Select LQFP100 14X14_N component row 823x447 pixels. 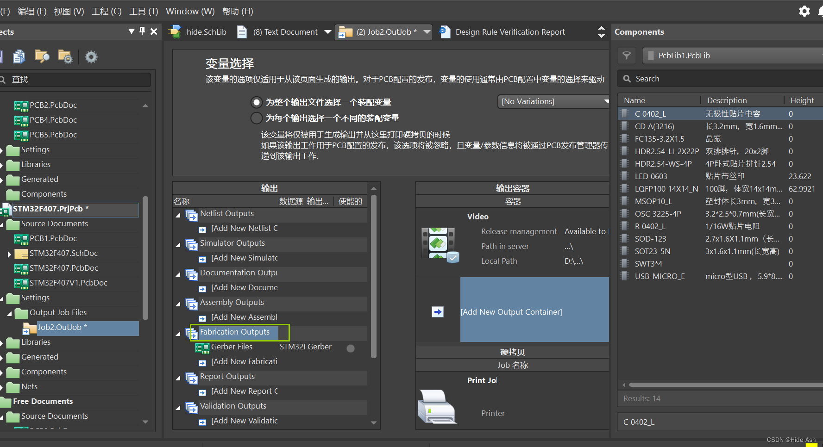(x=721, y=189)
